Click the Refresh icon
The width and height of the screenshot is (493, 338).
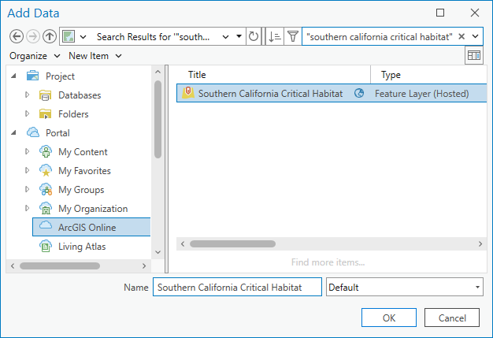(x=254, y=37)
